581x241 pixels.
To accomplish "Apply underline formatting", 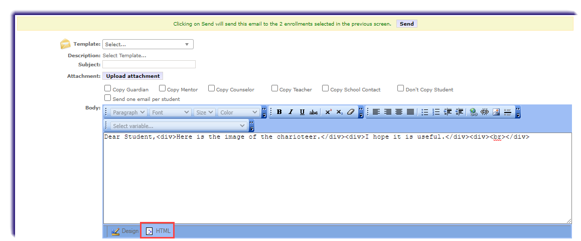I will (302, 112).
